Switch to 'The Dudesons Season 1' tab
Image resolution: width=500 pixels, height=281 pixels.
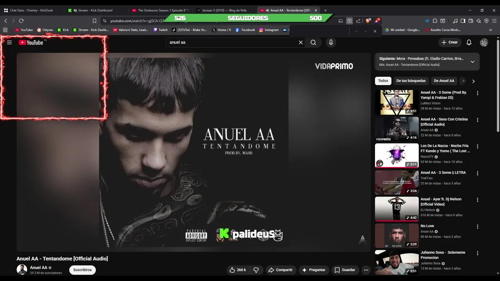(161, 10)
